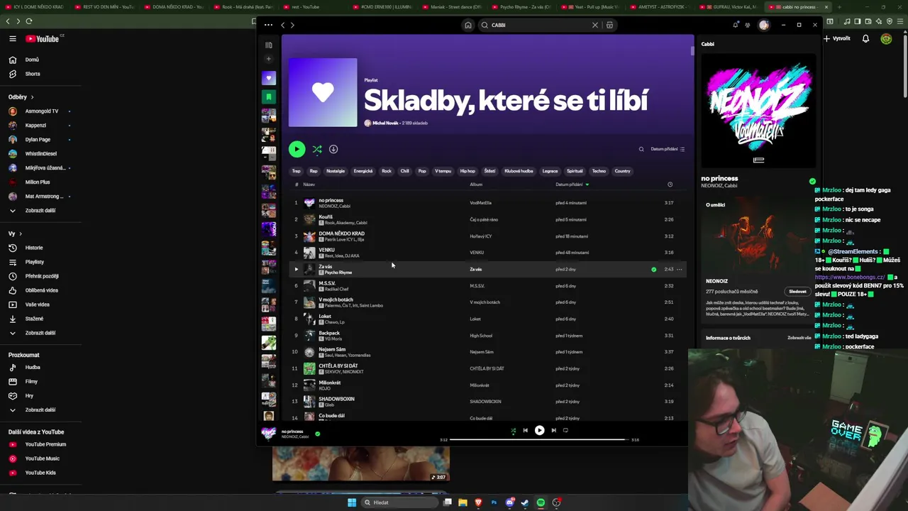908x511 pixels.
Task: Toggle shuffle next to big play button
Action: tap(317, 149)
